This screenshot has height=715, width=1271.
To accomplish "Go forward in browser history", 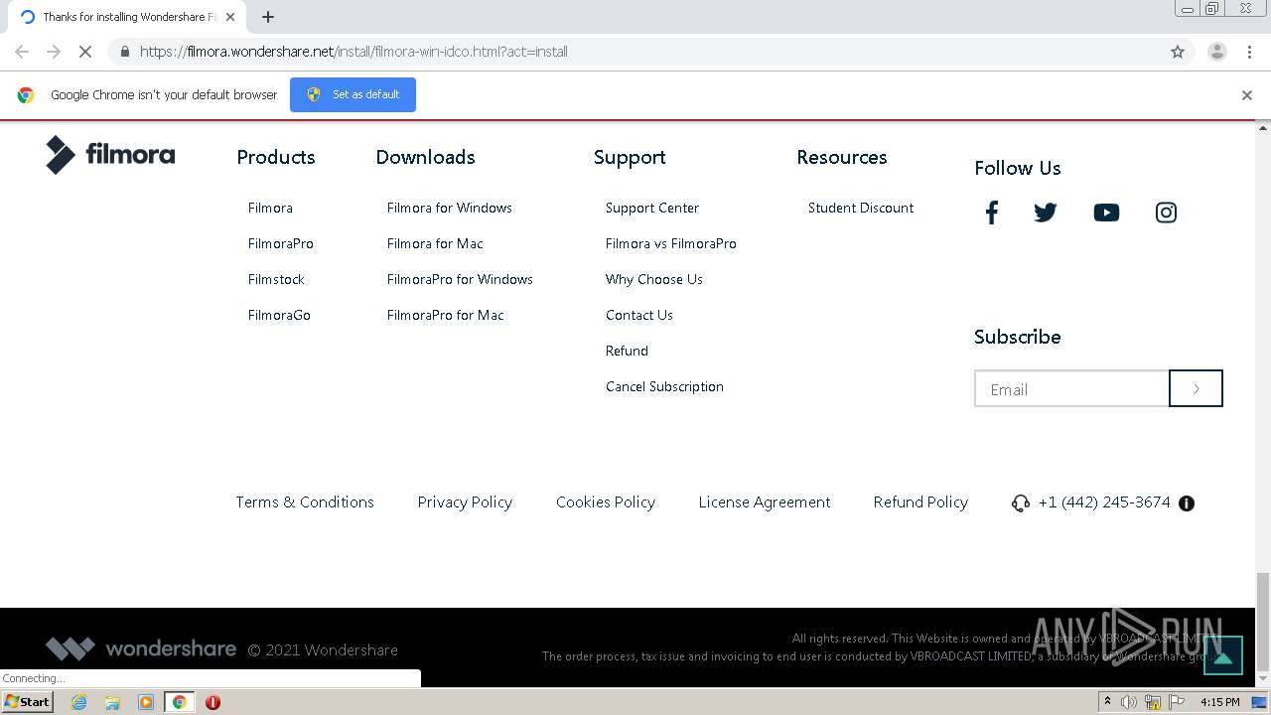I will (54, 52).
